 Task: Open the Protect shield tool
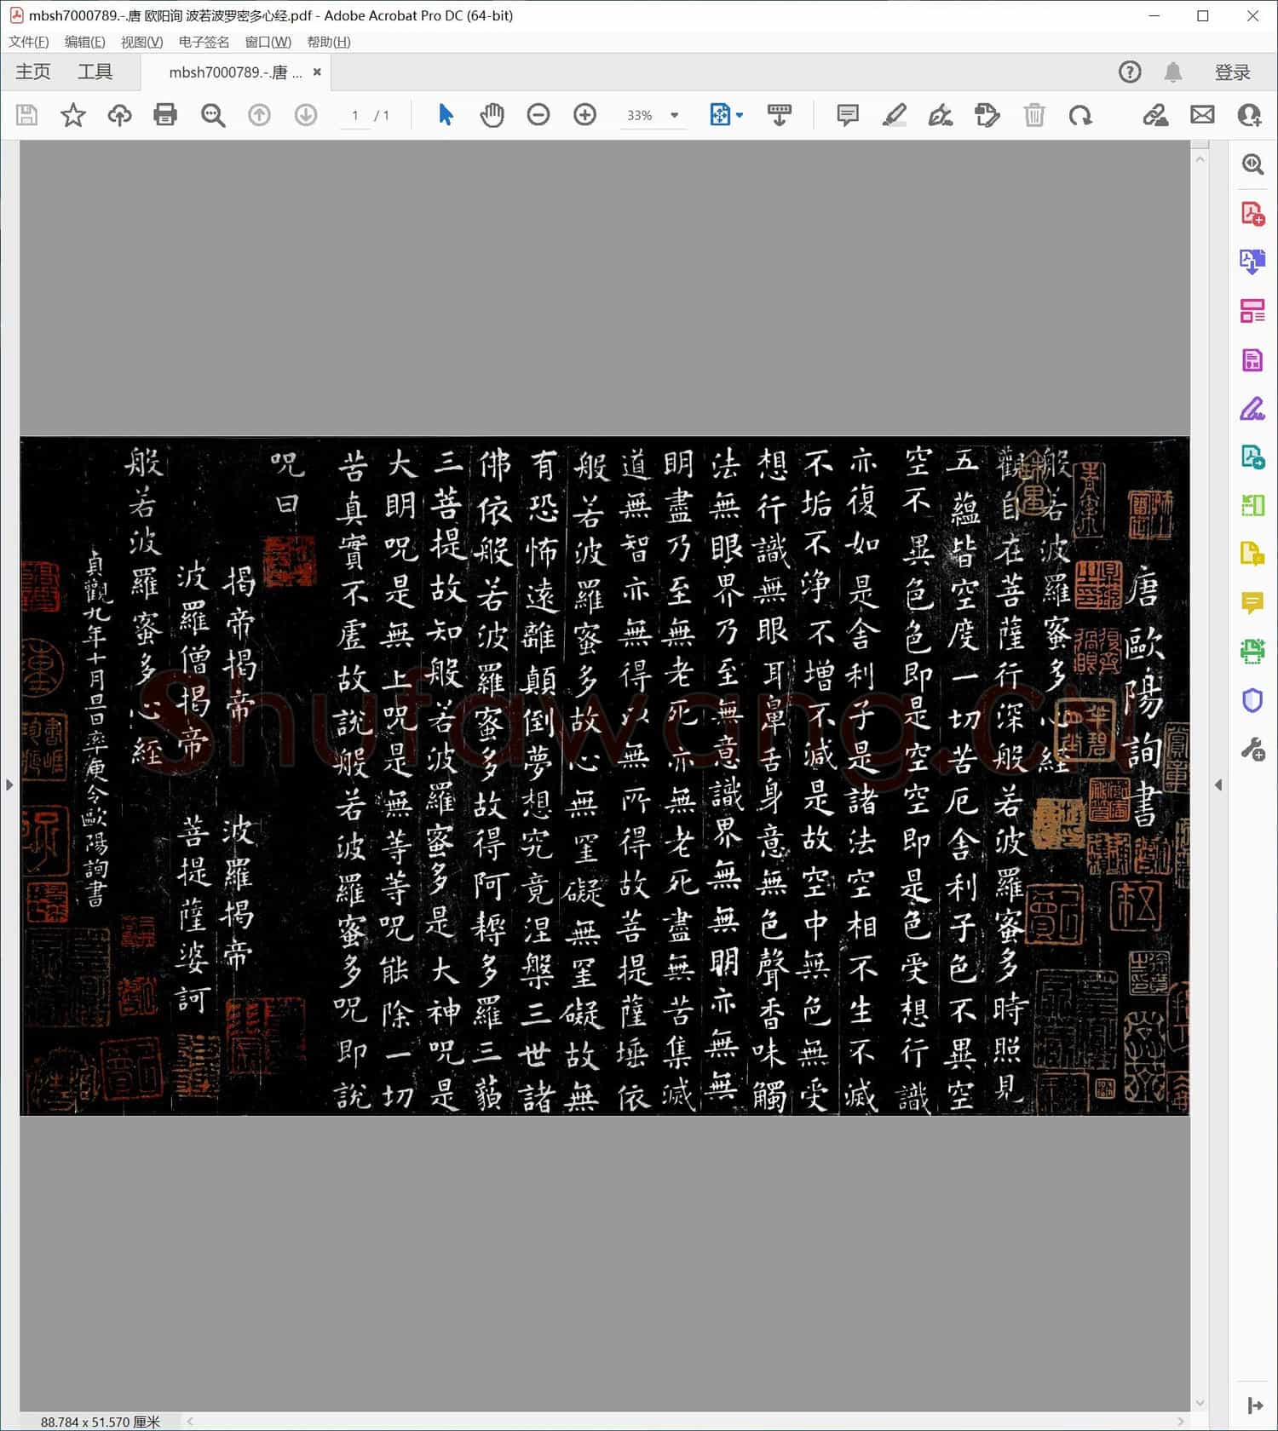tap(1252, 701)
